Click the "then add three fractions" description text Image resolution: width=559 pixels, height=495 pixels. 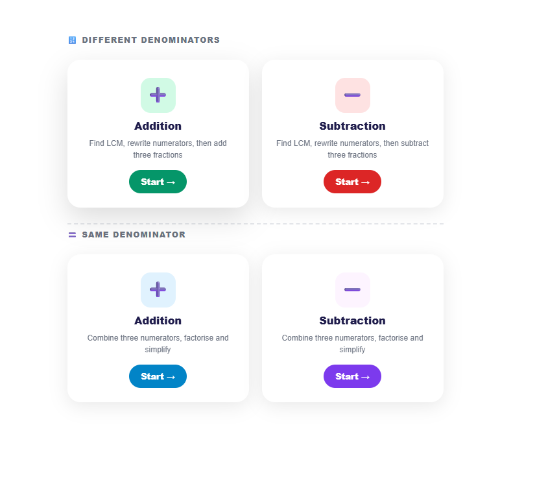pyautogui.click(x=158, y=149)
